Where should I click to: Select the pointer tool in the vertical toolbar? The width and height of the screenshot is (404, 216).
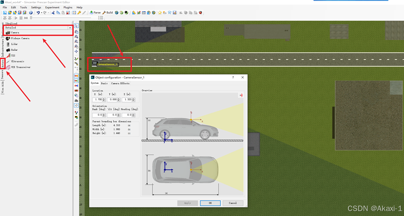point(77,26)
